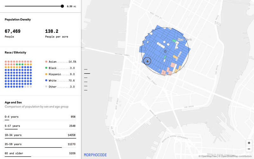Click the Brooklyn Bridge map label
This screenshot has height=159, width=254.
tap(155, 116)
